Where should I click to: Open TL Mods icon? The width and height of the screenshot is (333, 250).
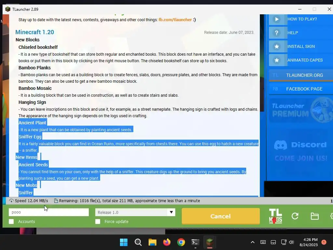(x=275, y=216)
